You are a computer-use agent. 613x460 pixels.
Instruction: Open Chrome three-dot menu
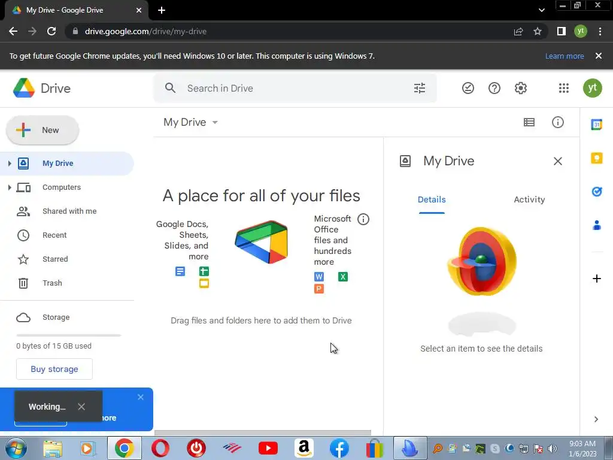coord(600,31)
